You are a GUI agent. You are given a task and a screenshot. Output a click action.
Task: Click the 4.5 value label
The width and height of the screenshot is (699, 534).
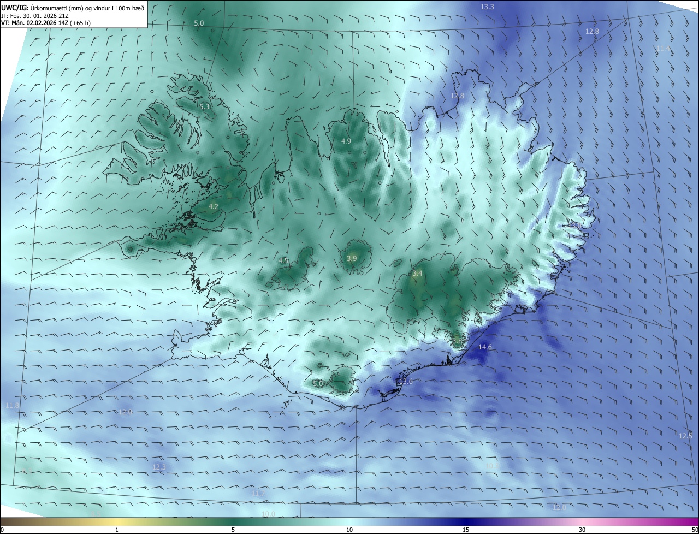tap(283, 260)
